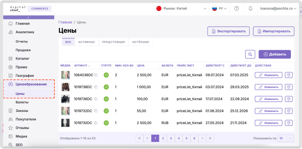Delete the 1019738DC price row
Image resolution: width=302 pixels, height=149 pixels.
pyautogui.click(x=289, y=87)
